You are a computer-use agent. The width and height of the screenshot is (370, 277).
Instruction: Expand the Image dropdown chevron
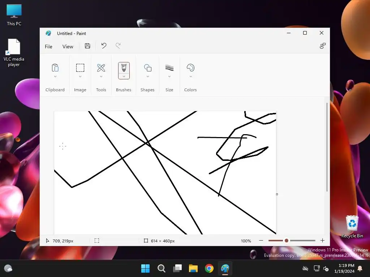pyautogui.click(x=80, y=76)
